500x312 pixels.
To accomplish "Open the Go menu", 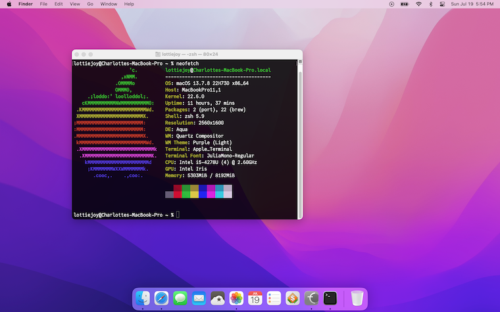I will click(90, 4).
